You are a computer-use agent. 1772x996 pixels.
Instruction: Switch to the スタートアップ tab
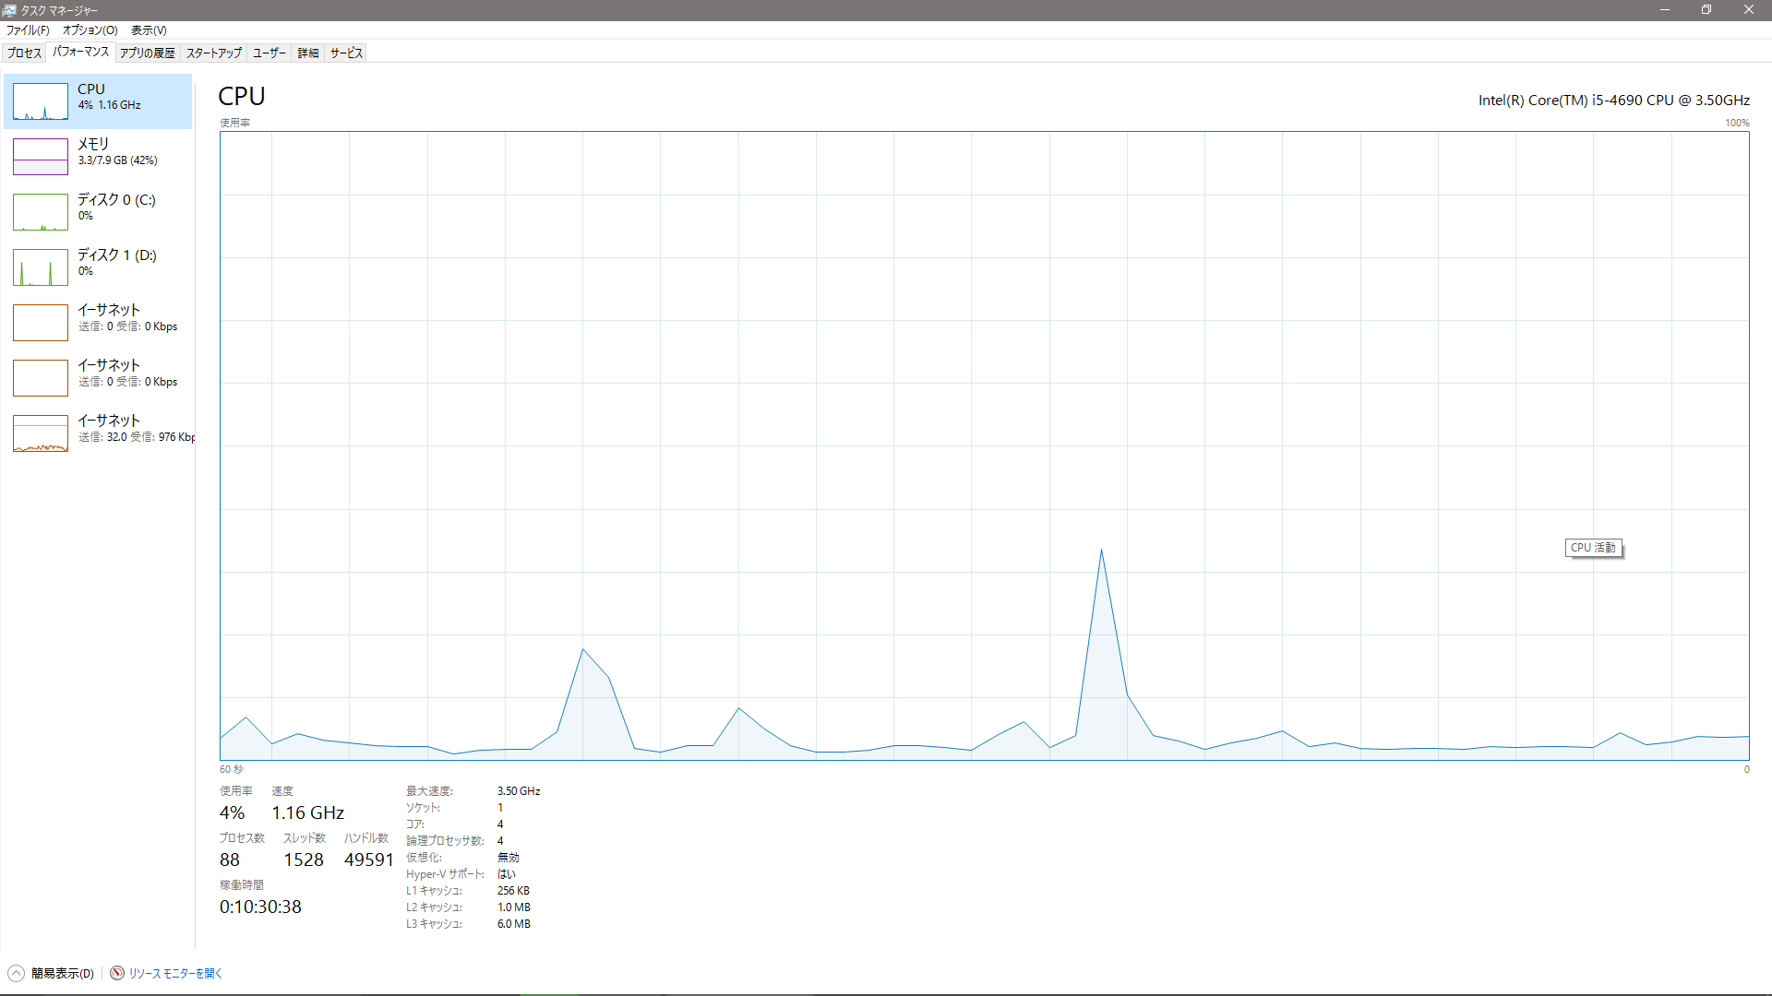[x=214, y=53]
